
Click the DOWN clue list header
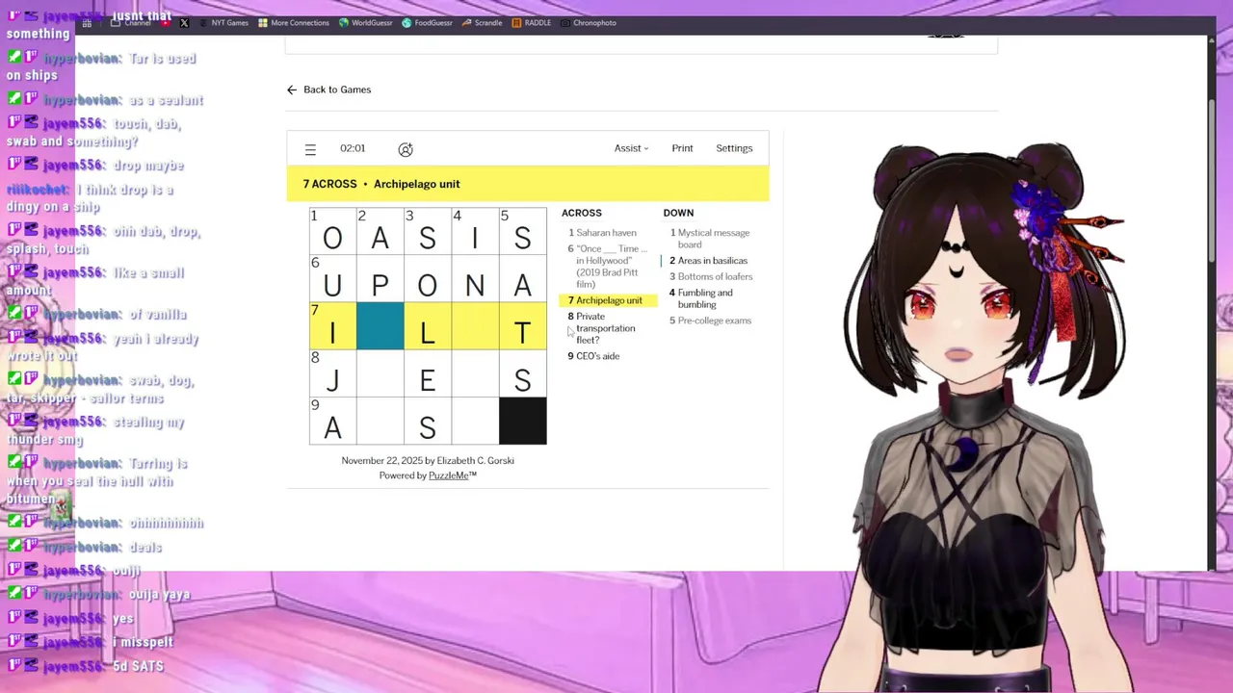click(x=678, y=213)
